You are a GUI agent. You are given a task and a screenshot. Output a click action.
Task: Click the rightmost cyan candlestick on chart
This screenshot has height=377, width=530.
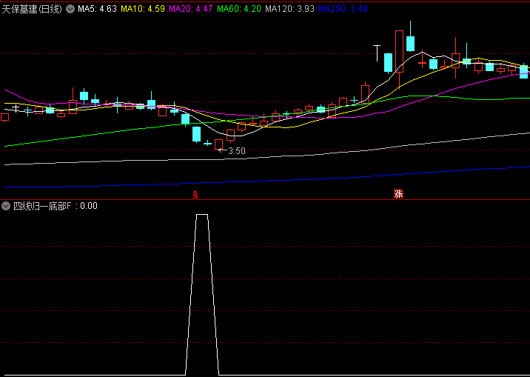pyautogui.click(x=524, y=71)
